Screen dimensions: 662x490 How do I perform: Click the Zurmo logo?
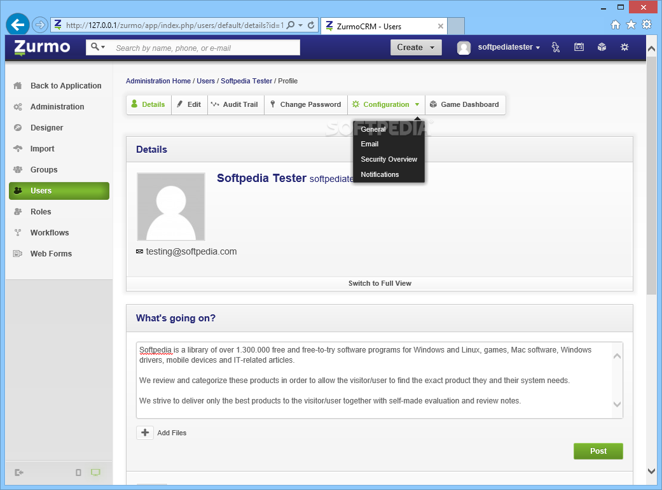pyautogui.click(x=42, y=47)
